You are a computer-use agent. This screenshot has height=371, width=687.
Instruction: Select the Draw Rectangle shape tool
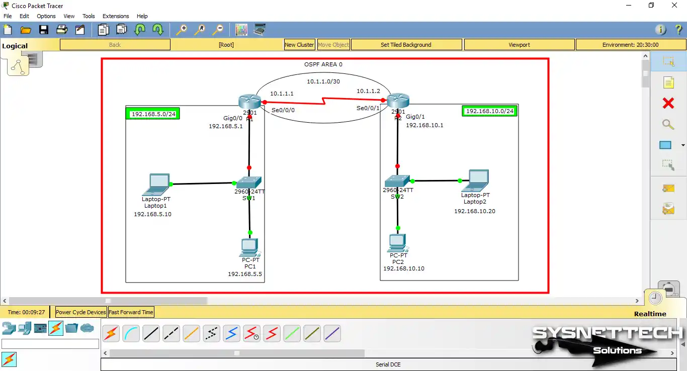[x=665, y=145]
